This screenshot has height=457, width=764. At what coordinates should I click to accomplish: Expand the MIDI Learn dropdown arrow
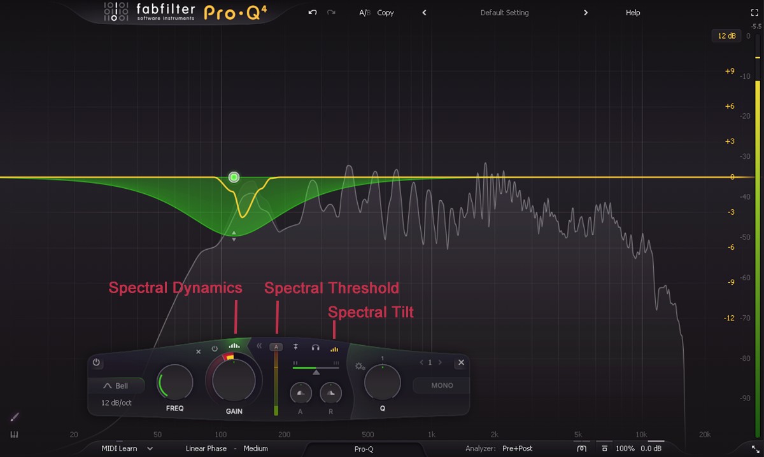(x=150, y=449)
